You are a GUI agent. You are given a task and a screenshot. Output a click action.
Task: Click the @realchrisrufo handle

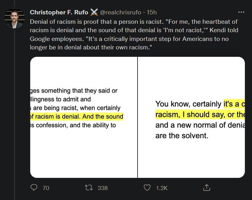(120, 12)
